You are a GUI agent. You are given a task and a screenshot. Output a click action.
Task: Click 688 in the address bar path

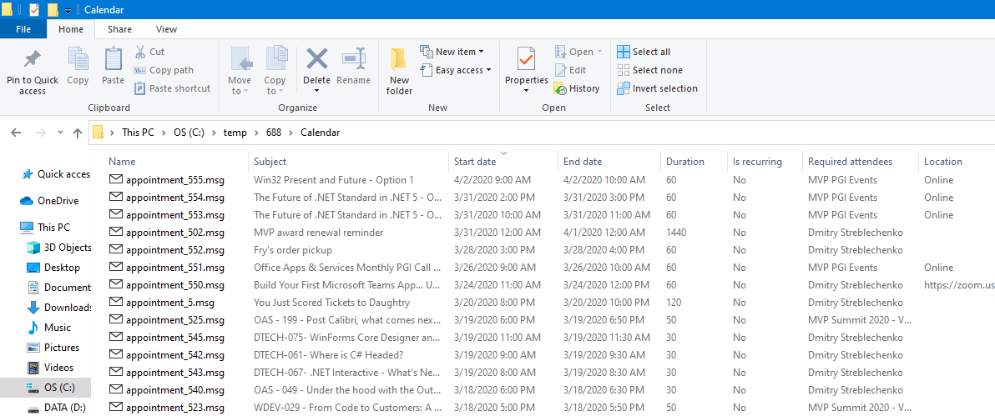tap(274, 133)
